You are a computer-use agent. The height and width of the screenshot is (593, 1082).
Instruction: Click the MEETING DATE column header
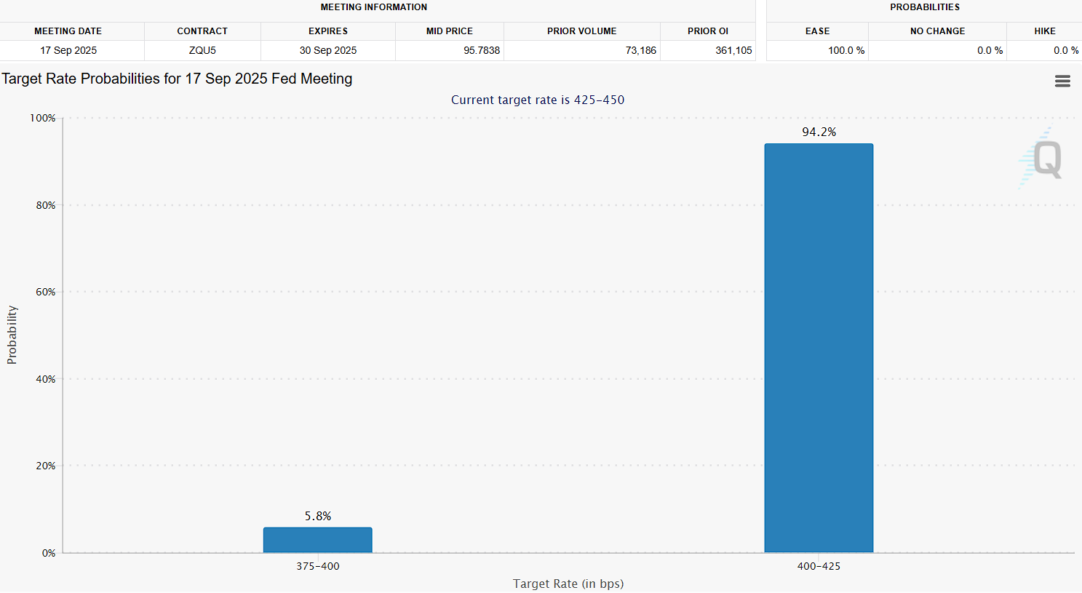68,31
